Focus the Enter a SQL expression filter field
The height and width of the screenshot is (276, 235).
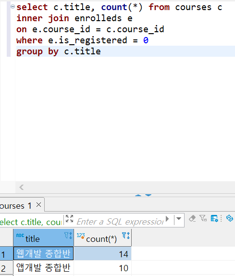[x=120, y=222]
